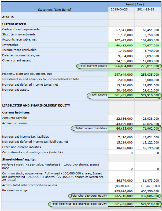Click total assets value 579,910,000
Viewport: 162px width, 211px height.
[150, 95]
